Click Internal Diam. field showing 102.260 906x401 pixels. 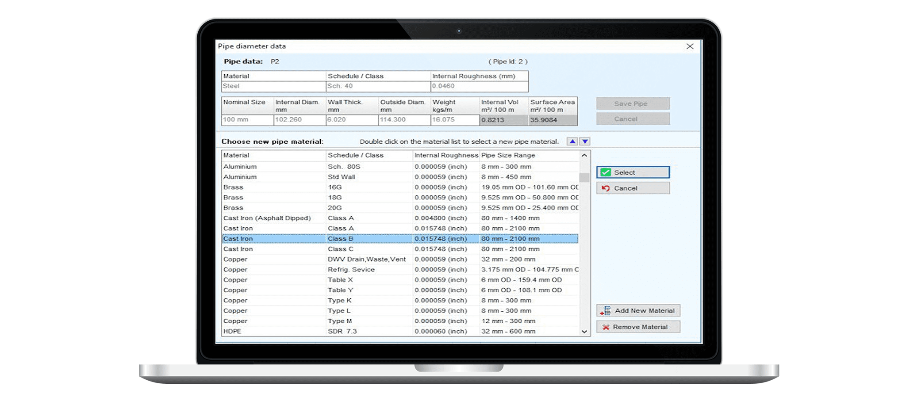[300, 120]
